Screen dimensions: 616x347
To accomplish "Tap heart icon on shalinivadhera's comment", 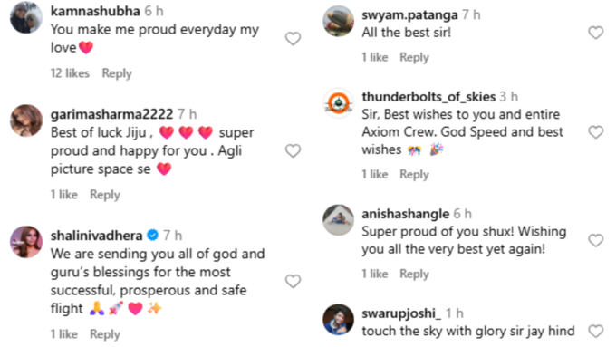I will (293, 281).
